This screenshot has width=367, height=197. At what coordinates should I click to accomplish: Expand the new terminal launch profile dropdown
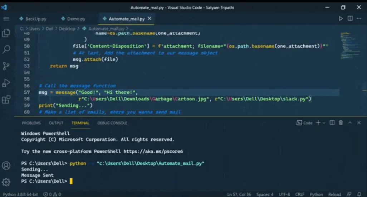coord(324,123)
